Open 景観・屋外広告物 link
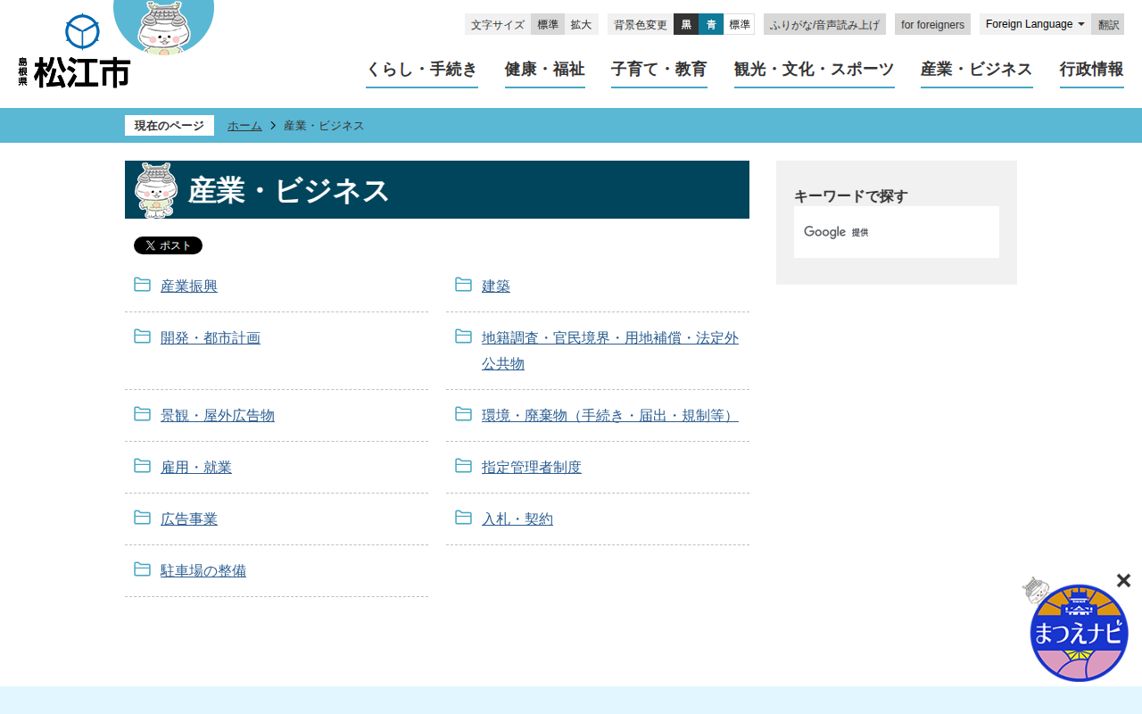Image resolution: width=1142 pixels, height=714 pixels. 218,416
